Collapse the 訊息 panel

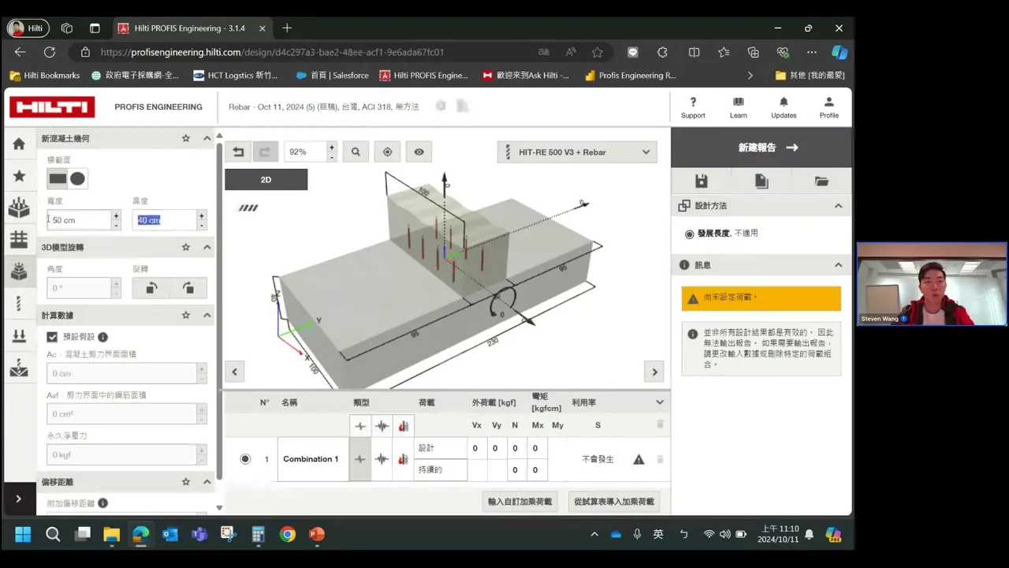pos(839,265)
